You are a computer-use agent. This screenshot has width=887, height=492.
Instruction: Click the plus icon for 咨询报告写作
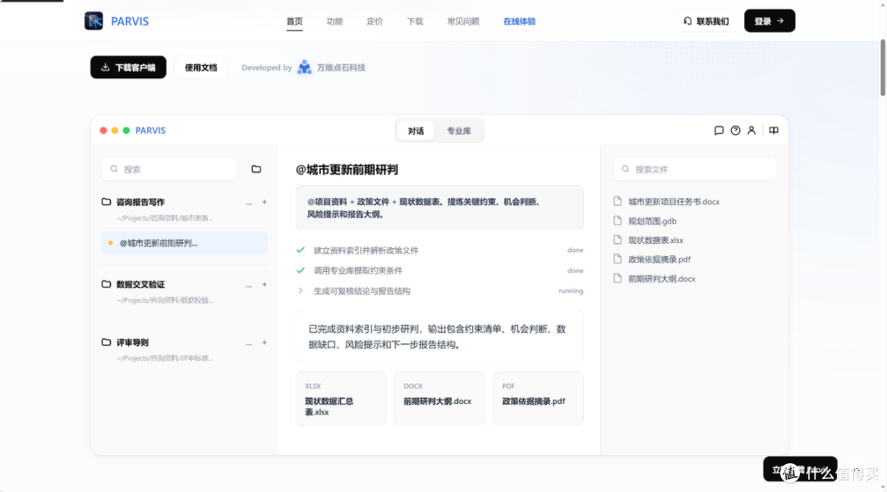264,202
